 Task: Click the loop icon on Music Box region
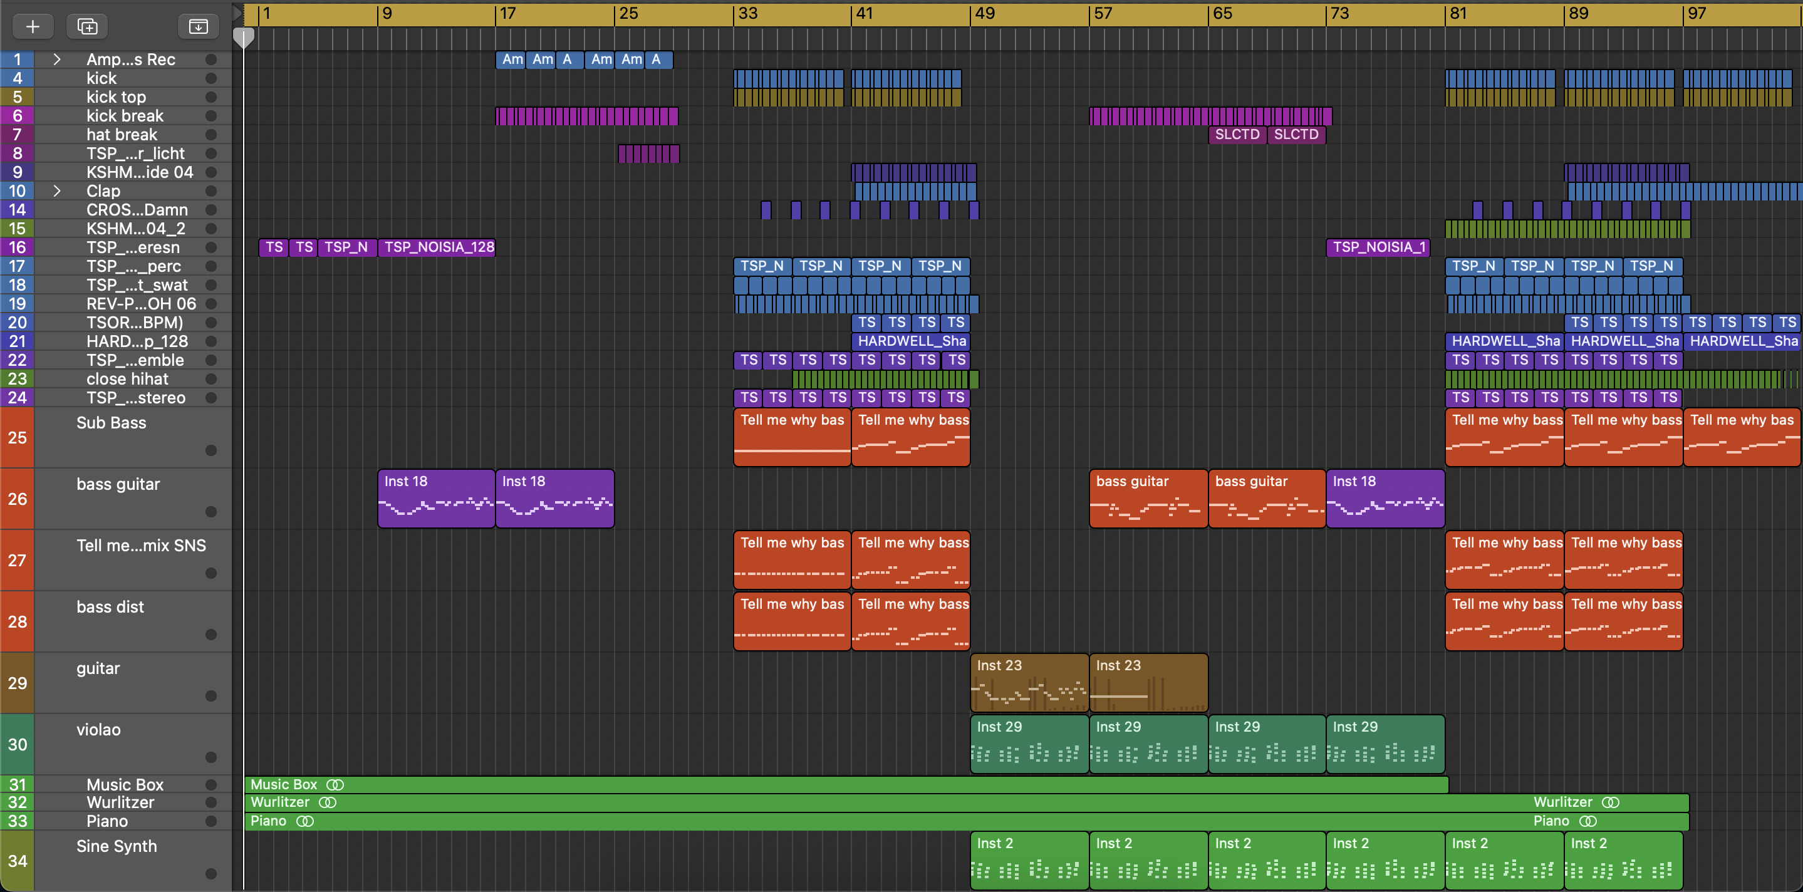click(335, 785)
